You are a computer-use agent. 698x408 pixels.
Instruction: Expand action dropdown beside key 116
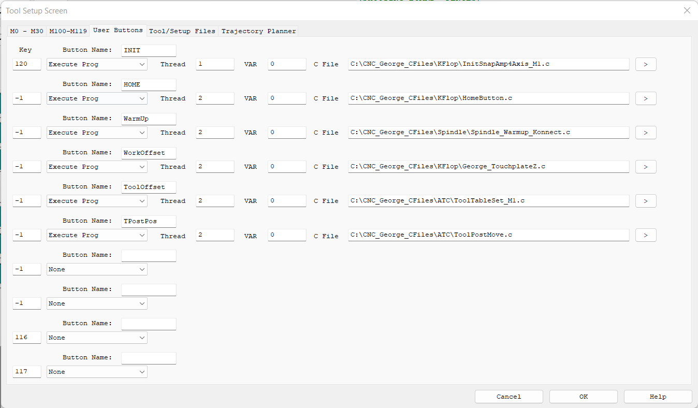coord(97,338)
